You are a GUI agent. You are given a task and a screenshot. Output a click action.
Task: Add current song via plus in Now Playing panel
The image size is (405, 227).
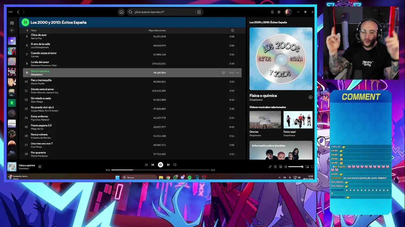(310, 97)
